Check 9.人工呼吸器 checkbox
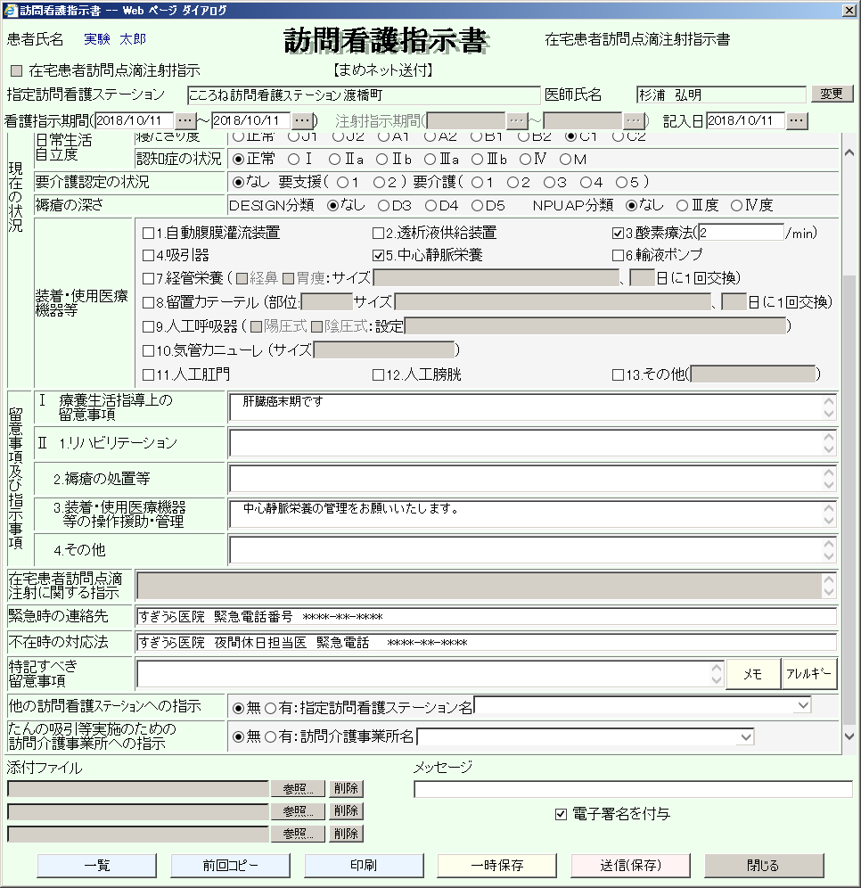Image resolution: width=861 pixels, height=888 pixels. point(148,327)
